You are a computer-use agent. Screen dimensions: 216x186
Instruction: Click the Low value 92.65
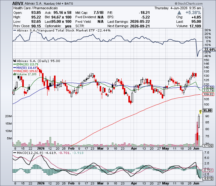36,22
